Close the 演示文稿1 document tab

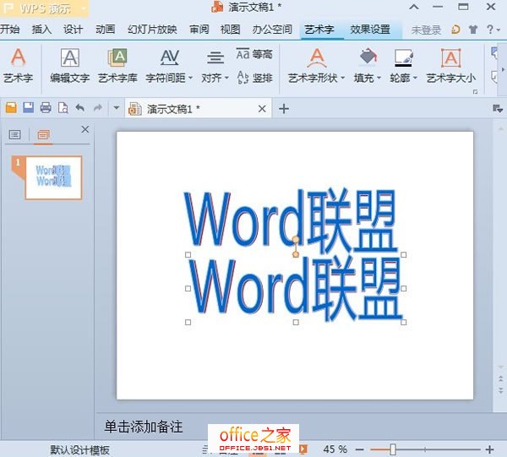click(x=262, y=109)
